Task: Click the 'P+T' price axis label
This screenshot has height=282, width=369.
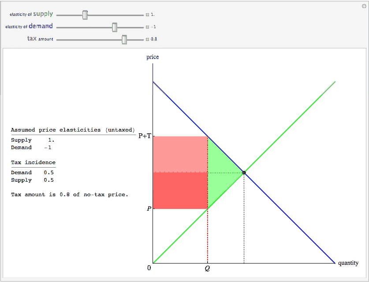Action: point(145,136)
